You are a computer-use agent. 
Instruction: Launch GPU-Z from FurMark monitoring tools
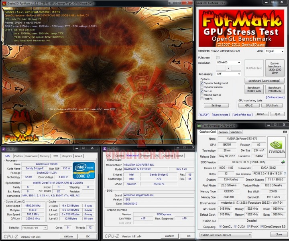pyautogui.click(x=249, y=105)
